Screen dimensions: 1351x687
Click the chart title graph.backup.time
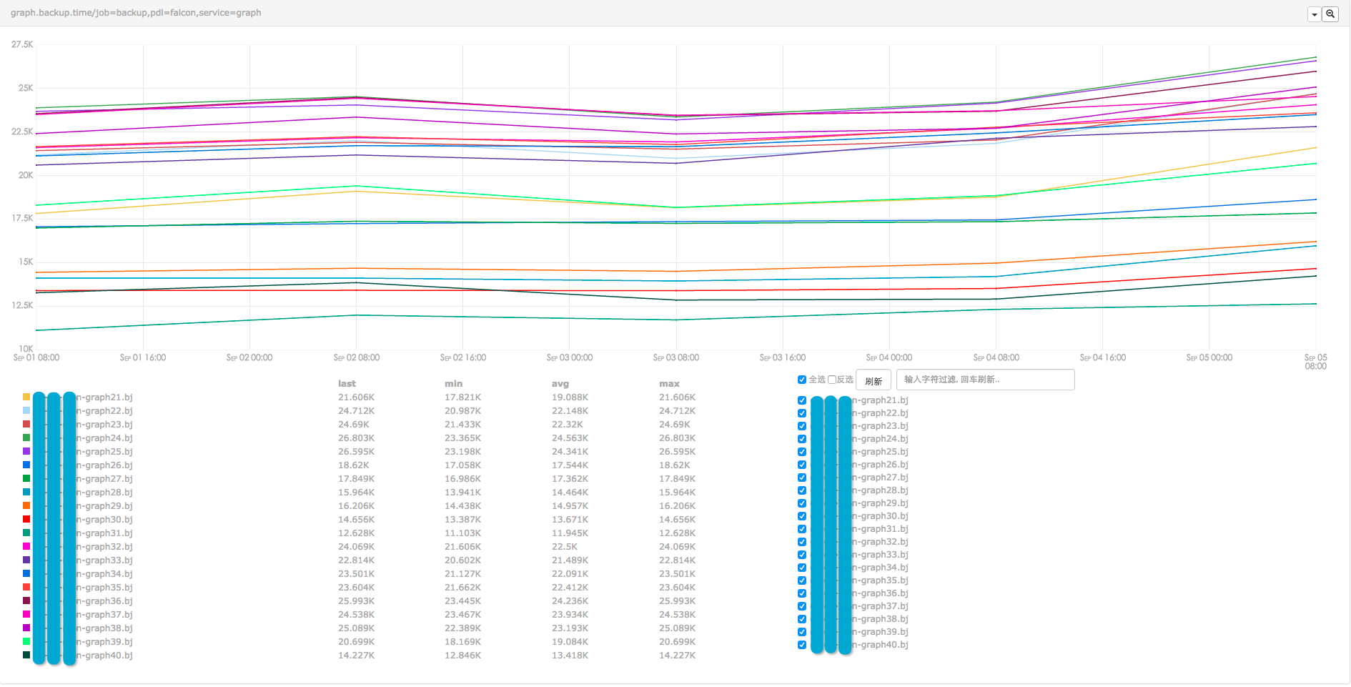(136, 13)
